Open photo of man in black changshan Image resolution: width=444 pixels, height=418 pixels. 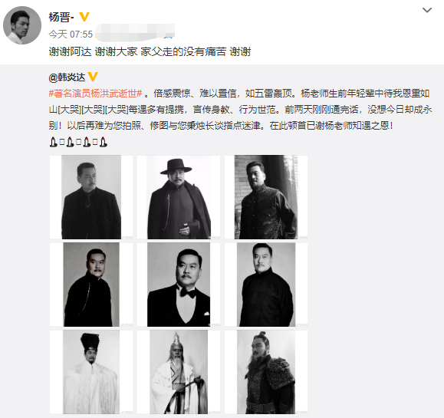[266, 285]
